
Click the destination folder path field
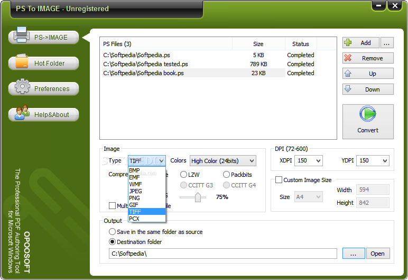pos(222,254)
